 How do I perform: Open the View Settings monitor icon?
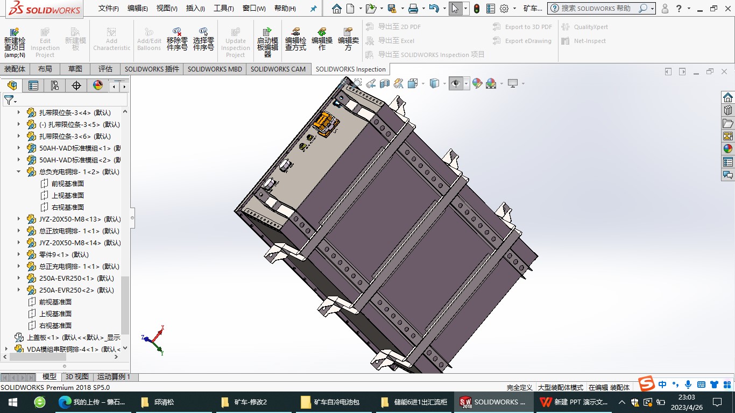pyautogui.click(x=513, y=83)
